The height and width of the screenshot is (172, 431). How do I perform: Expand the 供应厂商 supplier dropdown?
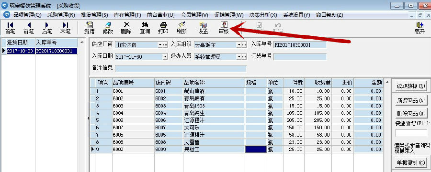(160, 45)
